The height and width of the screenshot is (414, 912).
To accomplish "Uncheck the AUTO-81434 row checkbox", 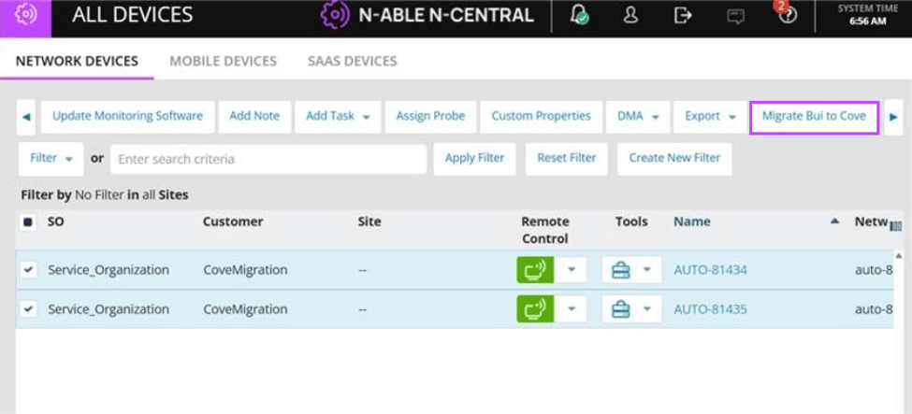I will click(28, 269).
